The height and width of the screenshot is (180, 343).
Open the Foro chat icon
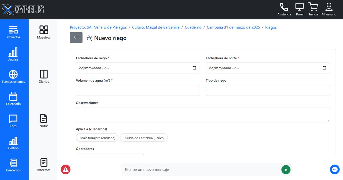[x=13, y=121]
